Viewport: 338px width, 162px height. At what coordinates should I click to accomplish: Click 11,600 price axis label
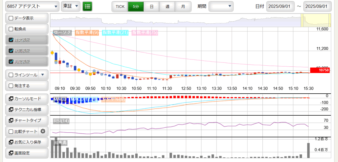pyautogui.click(x=321, y=29)
